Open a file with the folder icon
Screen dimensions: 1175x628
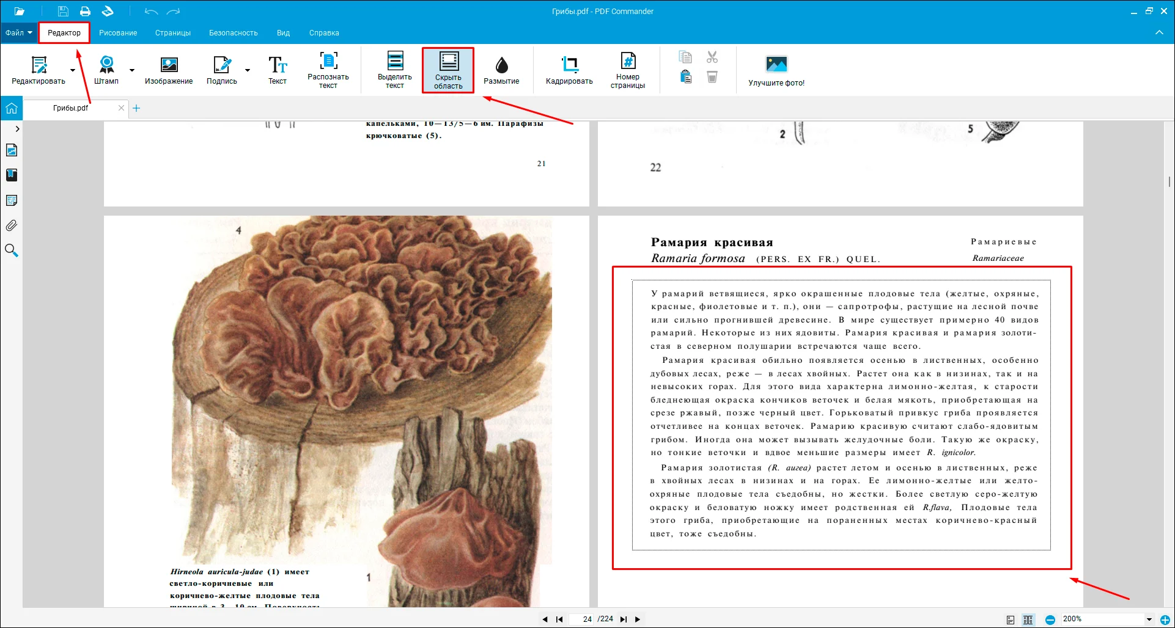[20, 11]
